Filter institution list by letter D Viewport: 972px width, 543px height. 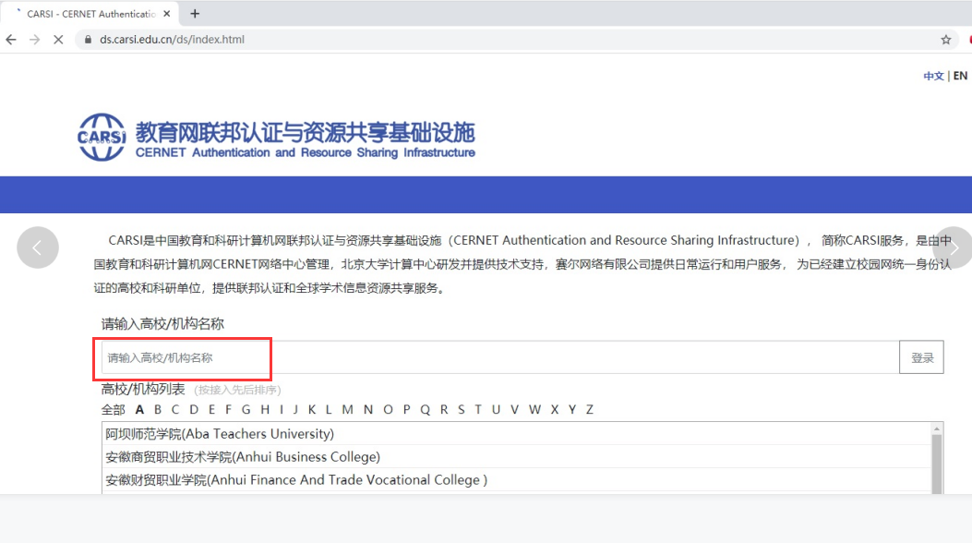click(x=194, y=410)
